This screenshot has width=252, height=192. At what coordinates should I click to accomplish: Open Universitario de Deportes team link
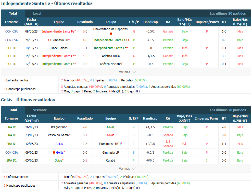(x=110, y=29)
